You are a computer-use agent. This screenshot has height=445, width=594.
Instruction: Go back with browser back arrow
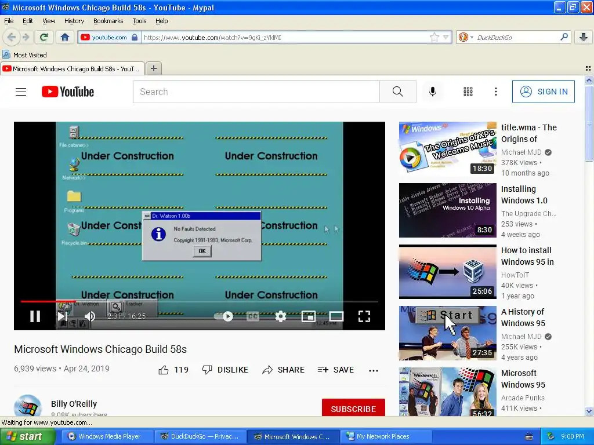point(12,37)
